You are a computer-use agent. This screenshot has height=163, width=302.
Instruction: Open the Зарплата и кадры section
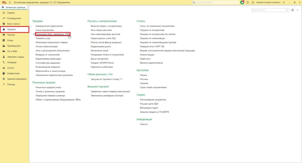tap(16, 57)
